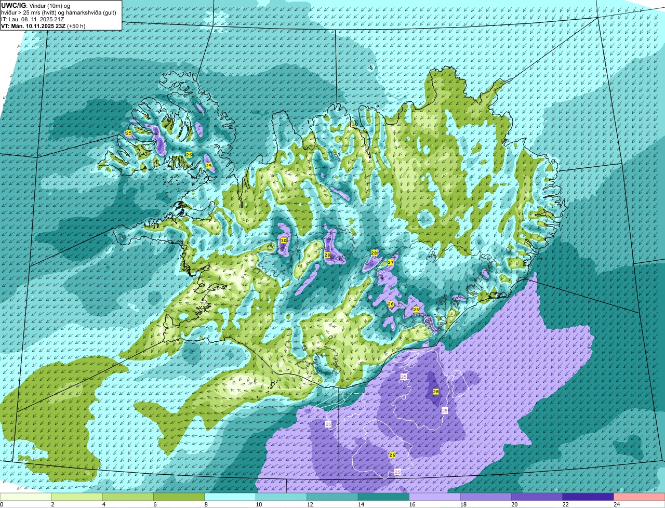The image size is (665, 508).
Task: Select the 4–6 m/s green swatch
Action: pyautogui.click(x=128, y=497)
